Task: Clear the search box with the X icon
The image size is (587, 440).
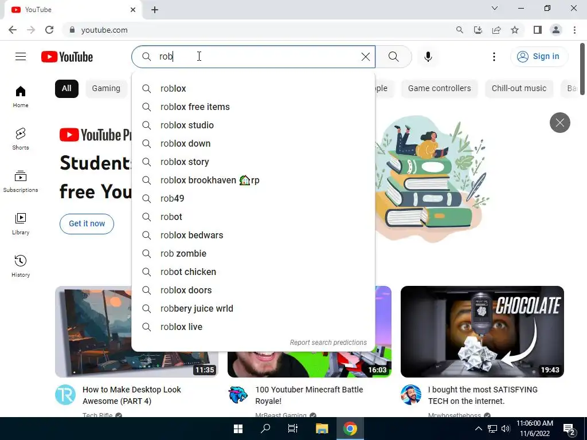Action: pyautogui.click(x=365, y=57)
